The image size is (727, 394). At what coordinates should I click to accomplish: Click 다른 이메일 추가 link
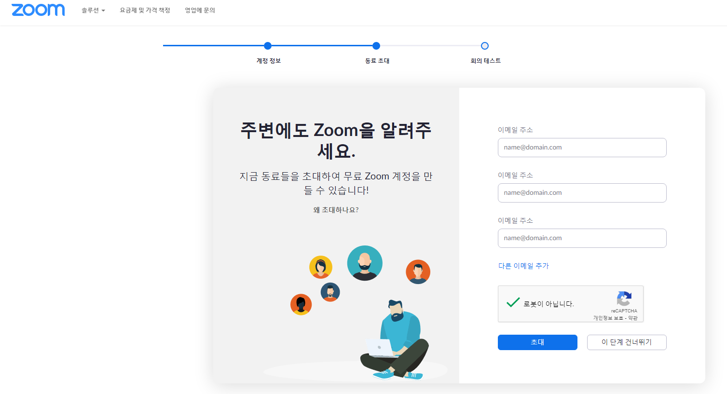523,266
